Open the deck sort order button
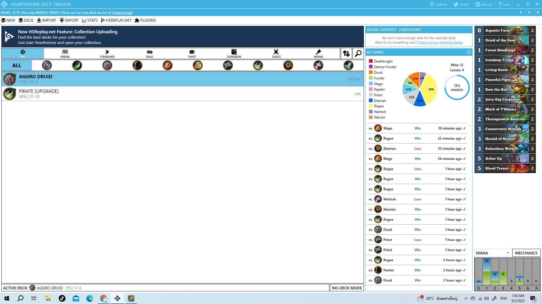 click(346, 53)
